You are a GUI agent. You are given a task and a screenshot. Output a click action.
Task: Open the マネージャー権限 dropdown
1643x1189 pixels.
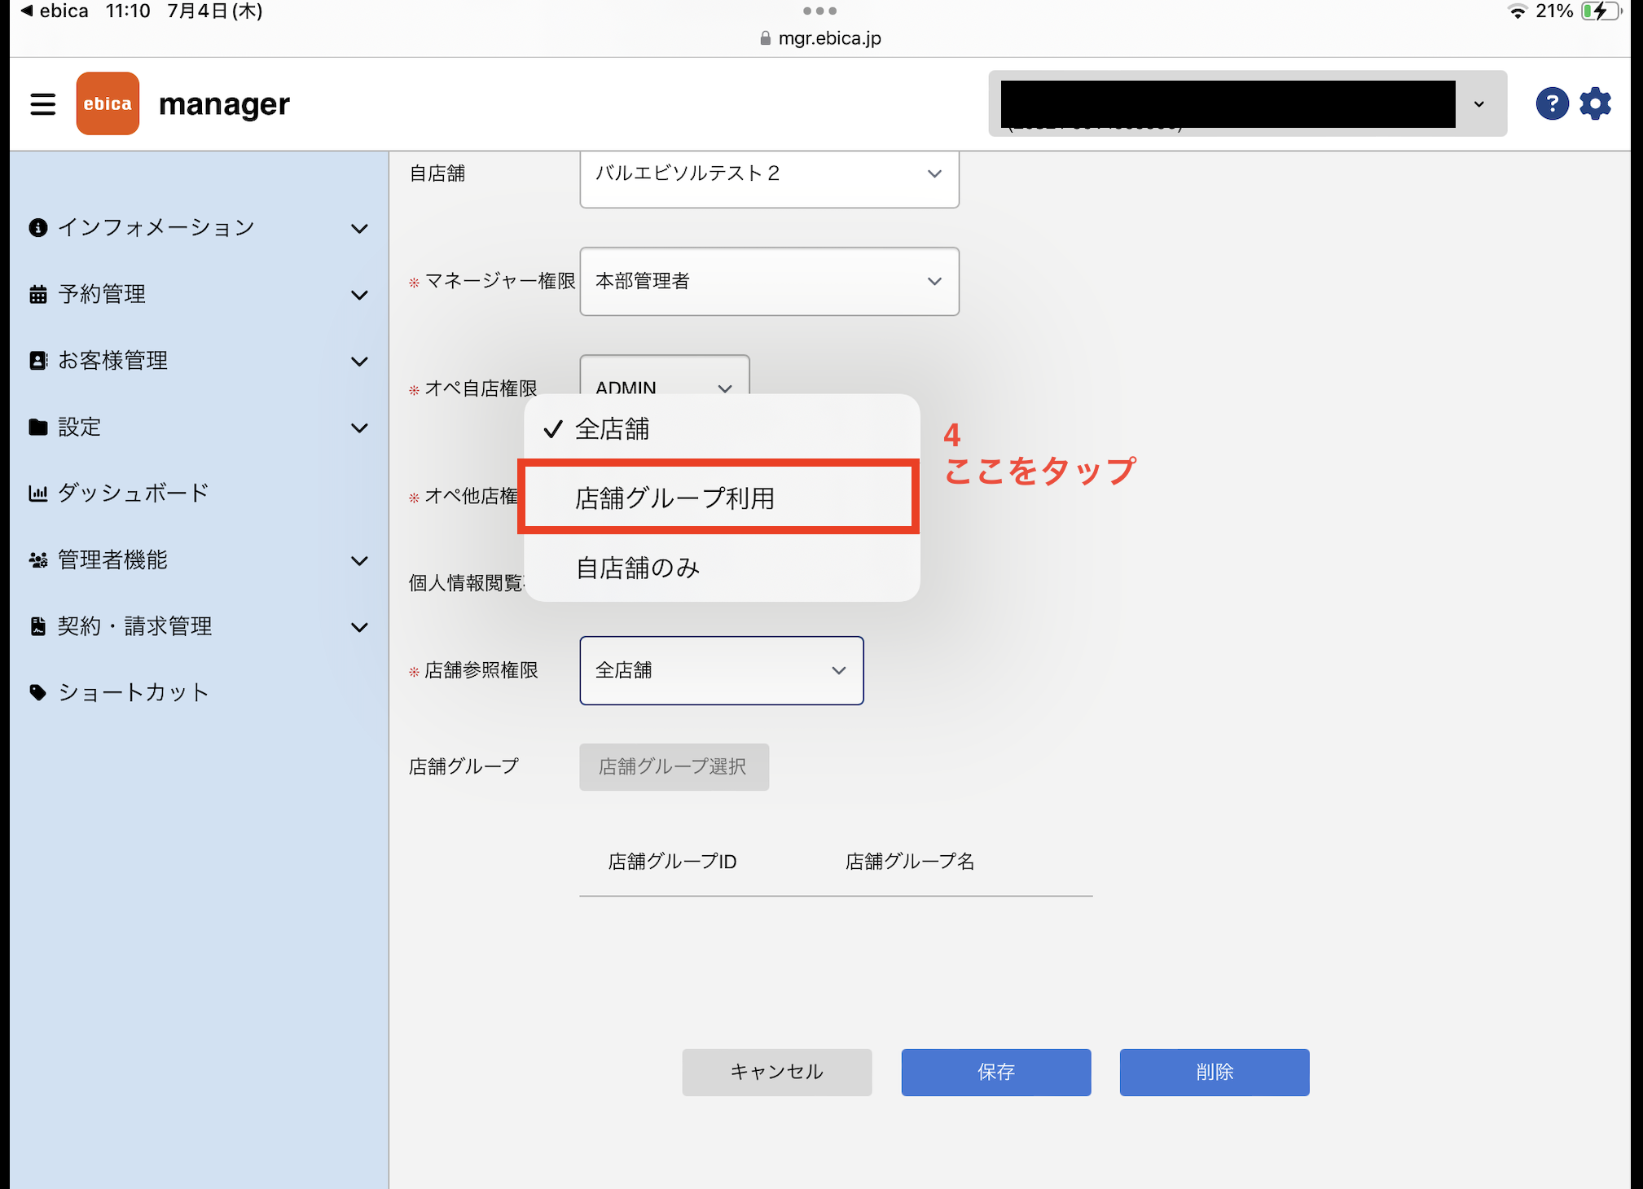click(x=769, y=281)
